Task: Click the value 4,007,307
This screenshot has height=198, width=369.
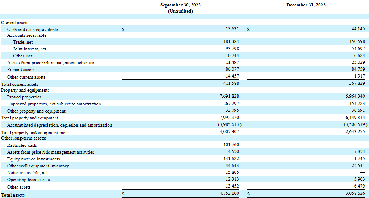Action: click(229, 132)
